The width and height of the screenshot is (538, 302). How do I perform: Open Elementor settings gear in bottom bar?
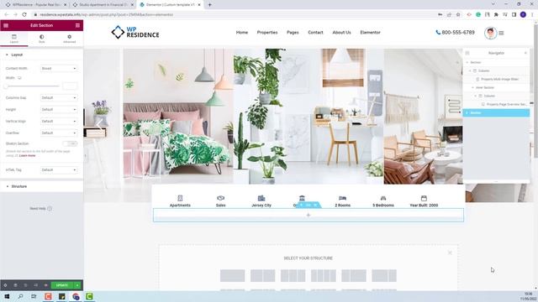[x=5, y=285]
